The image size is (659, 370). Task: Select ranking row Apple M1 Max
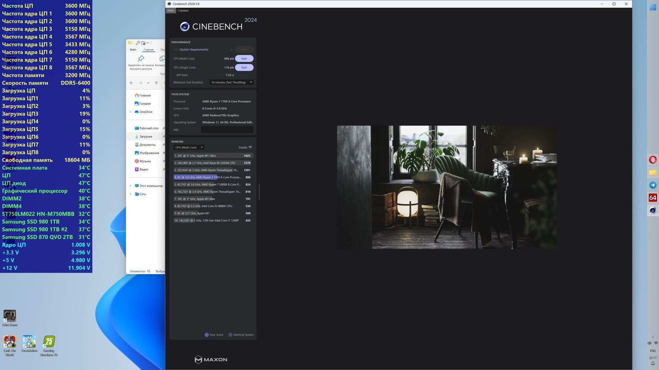coord(213,199)
